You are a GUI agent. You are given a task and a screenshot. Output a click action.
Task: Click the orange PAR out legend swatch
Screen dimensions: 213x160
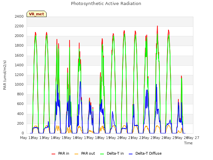click(77, 154)
